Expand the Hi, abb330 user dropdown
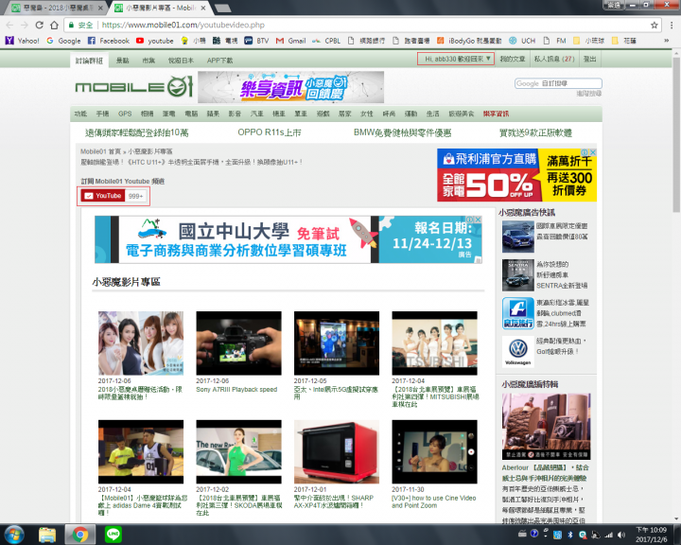Image resolution: width=681 pixels, height=545 pixels. (456, 59)
